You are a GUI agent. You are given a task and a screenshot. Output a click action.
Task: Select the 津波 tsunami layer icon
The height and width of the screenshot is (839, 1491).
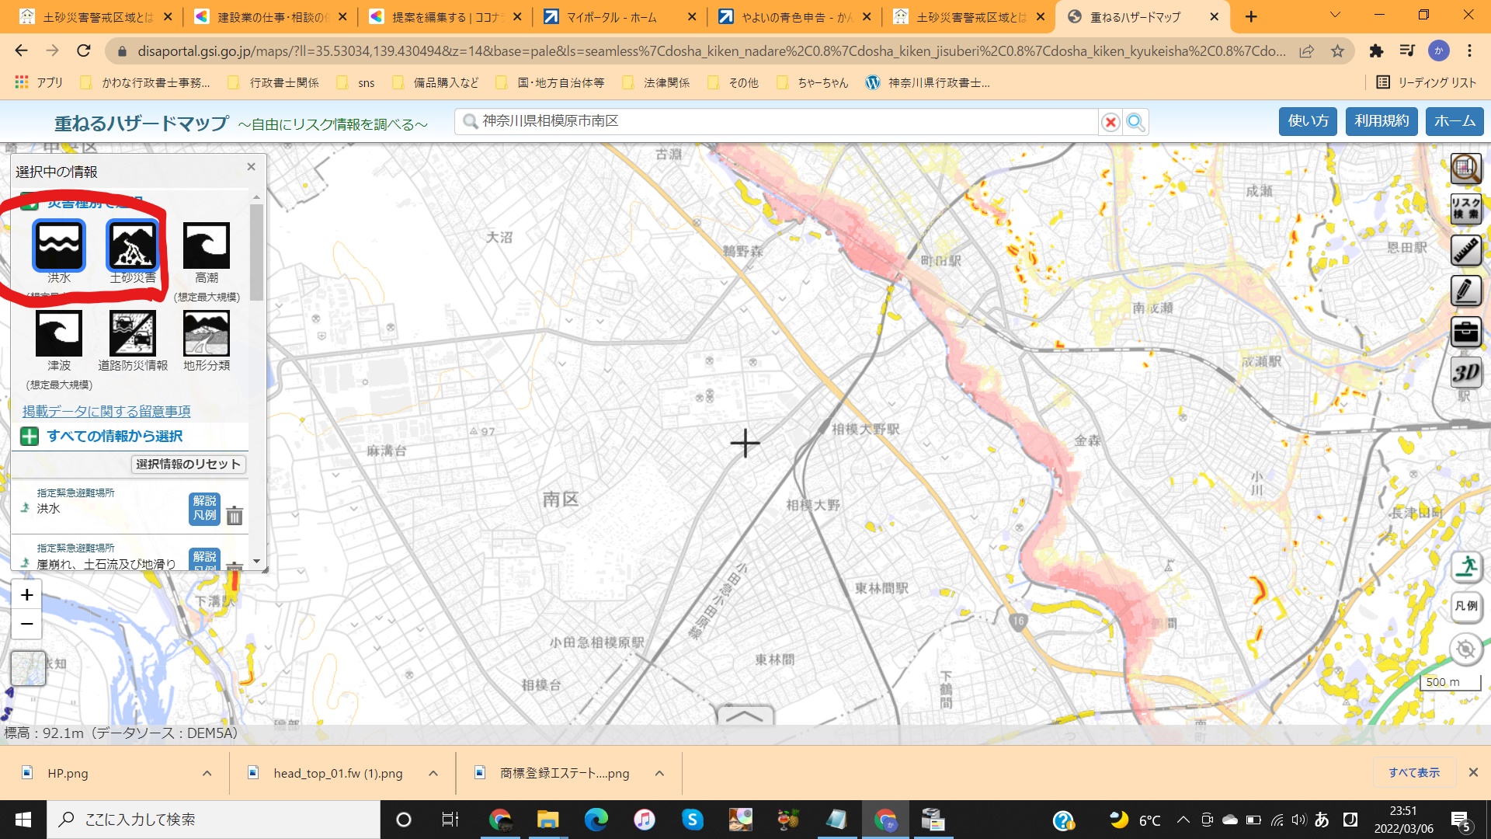tap(59, 333)
